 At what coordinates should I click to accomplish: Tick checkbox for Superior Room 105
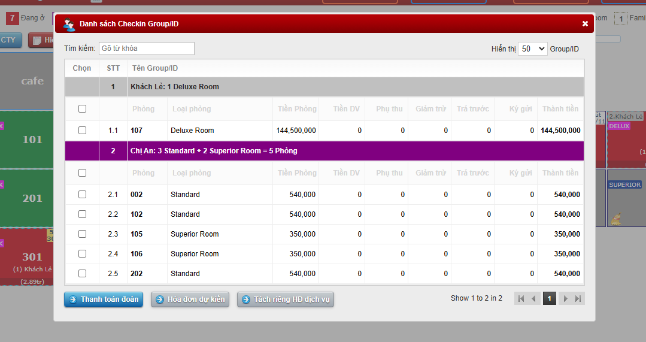coord(82,234)
